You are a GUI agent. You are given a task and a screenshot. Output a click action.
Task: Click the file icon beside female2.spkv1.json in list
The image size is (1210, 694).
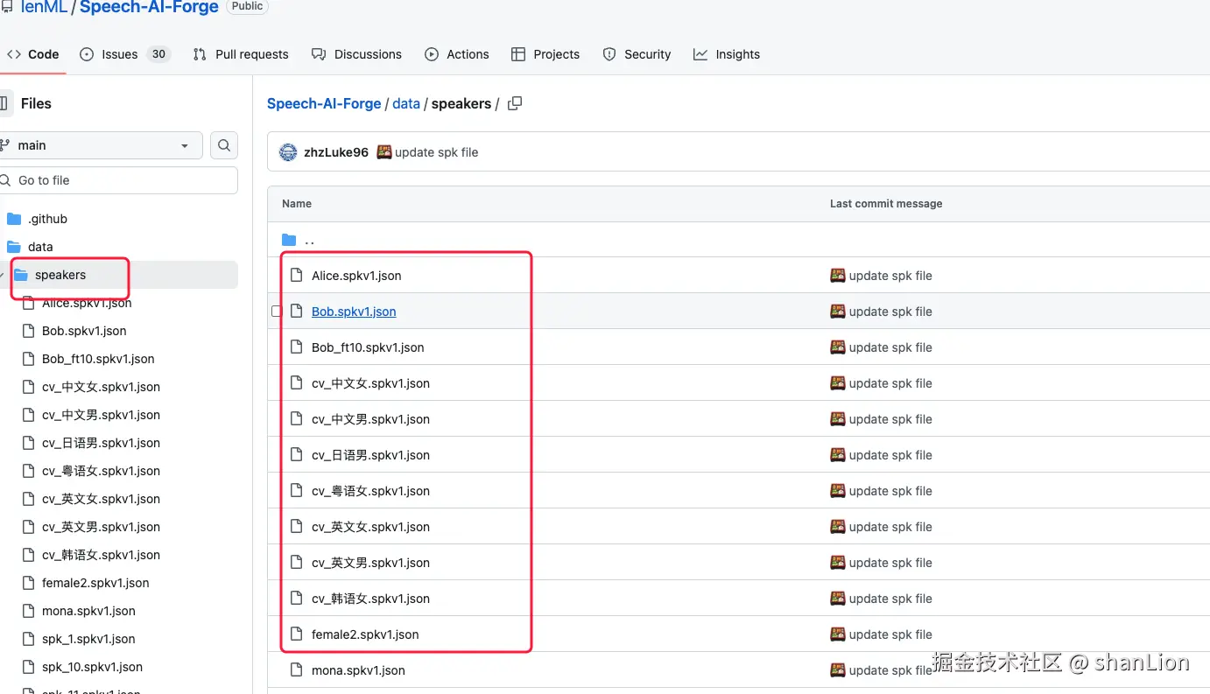296,634
